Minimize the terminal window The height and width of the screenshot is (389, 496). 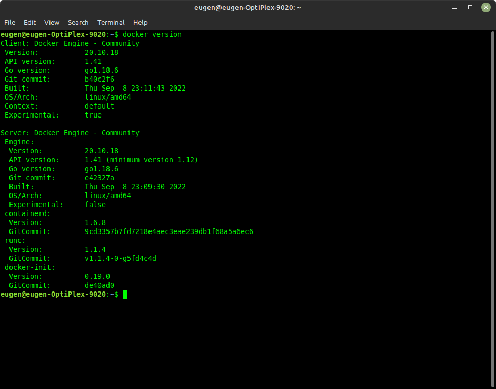point(455,7)
